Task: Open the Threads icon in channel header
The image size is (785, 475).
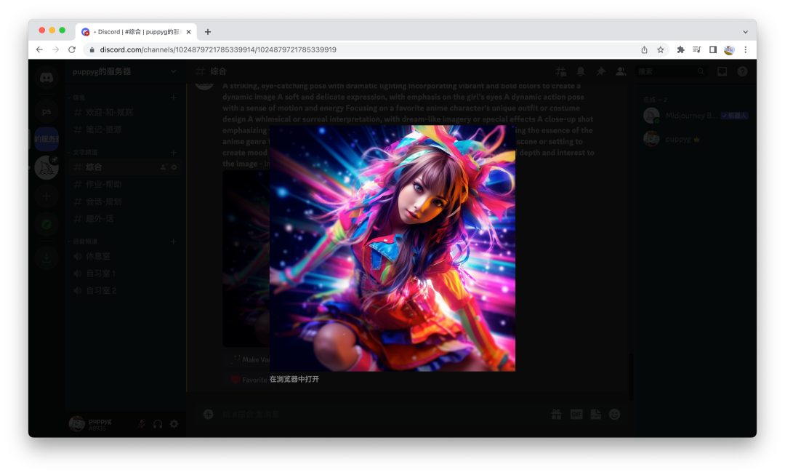Action: [x=560, y=71]
